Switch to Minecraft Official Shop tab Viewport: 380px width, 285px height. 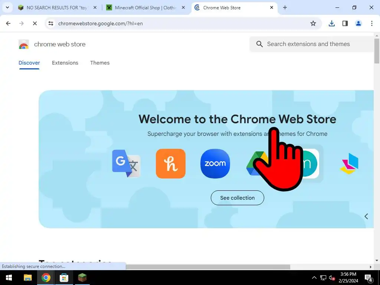coord(145,8)
